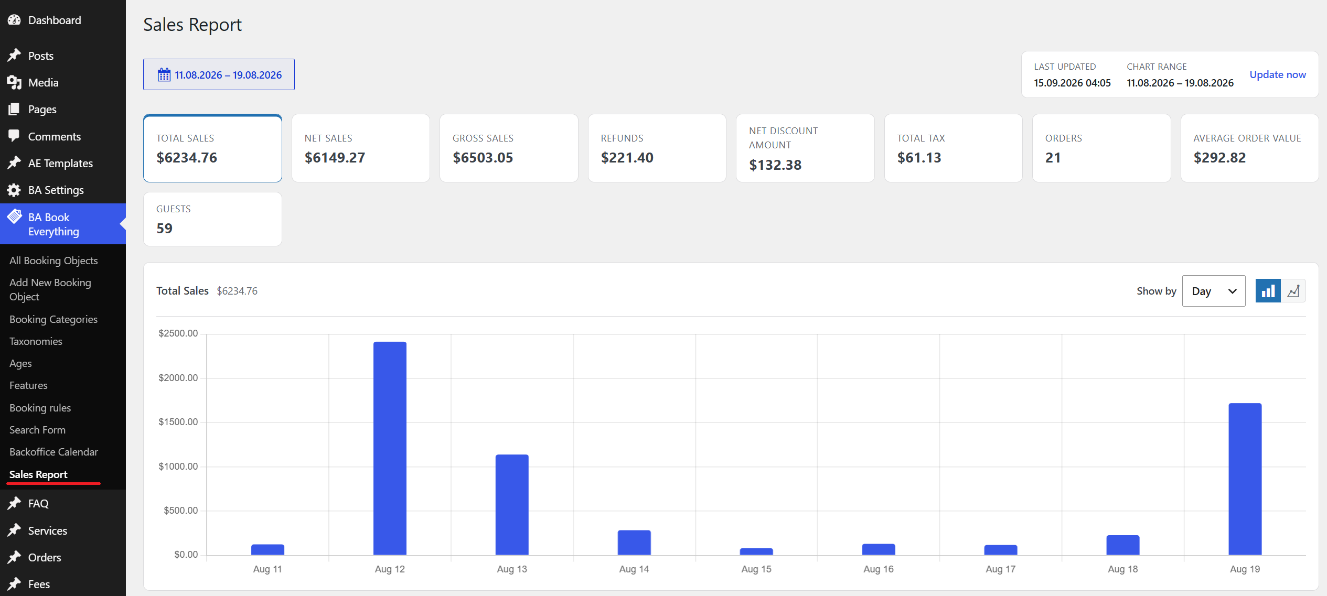Select the Gross Sales card
The image size is (1327, 596).
pos(509,148)
